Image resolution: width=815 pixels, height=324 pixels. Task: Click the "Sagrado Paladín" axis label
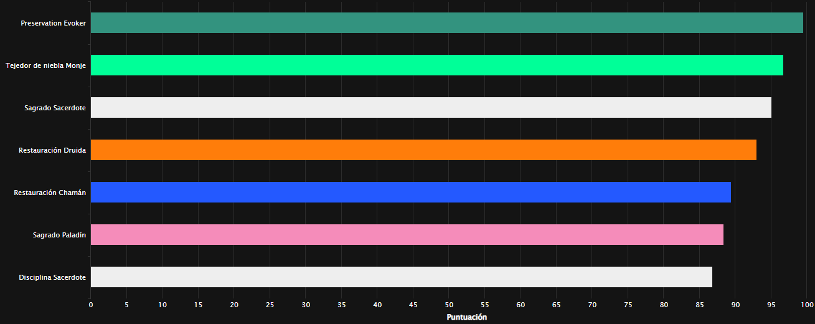click(59, 235)
